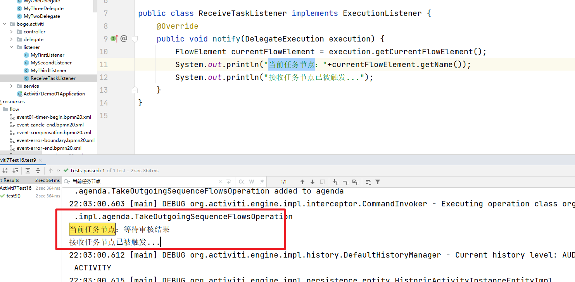The image size is (575, 282).
Task: Jump to next search occurrence
Action: point(313,182)
